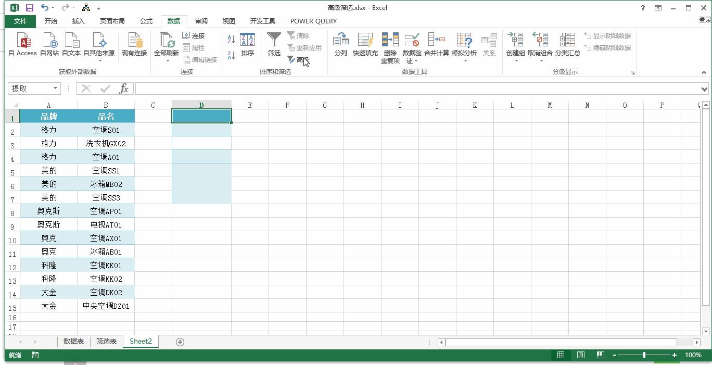Save the workbook from the quick access toolbar
The height and width of the screenshot is (365, 712).
pos(30,8)
